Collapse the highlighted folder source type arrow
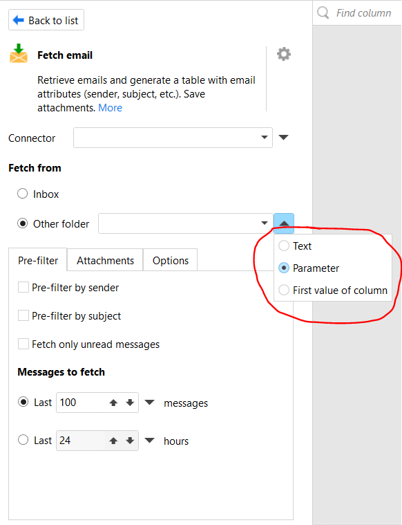Viewport: 402px width, 525px height. (284, 223)
